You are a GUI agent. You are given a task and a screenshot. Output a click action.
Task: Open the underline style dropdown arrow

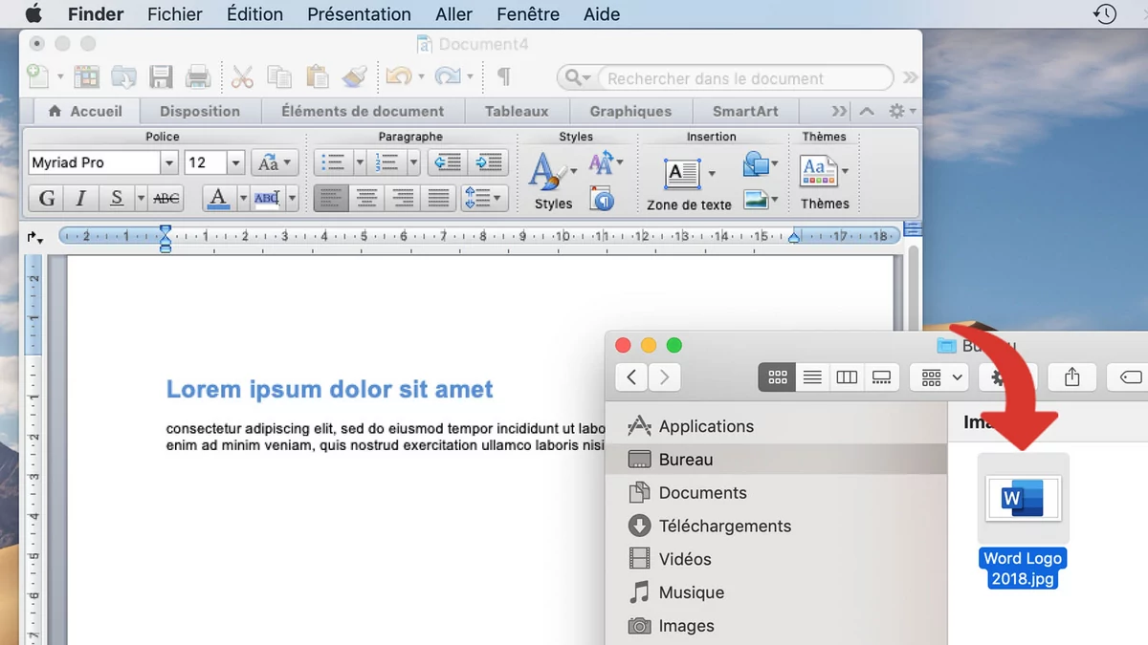141,198
